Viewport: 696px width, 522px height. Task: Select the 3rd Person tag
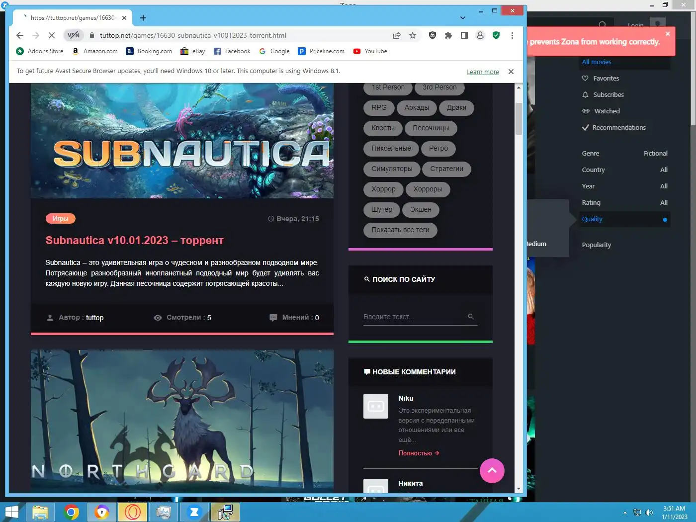tap(439, 87)
